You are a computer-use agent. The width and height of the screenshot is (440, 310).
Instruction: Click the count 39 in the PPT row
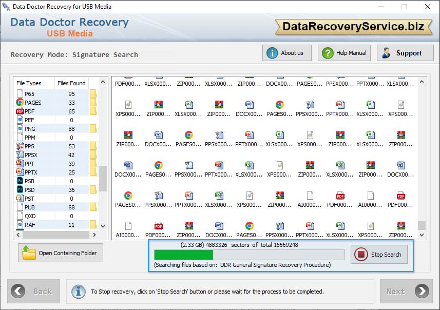pos(71,164)
